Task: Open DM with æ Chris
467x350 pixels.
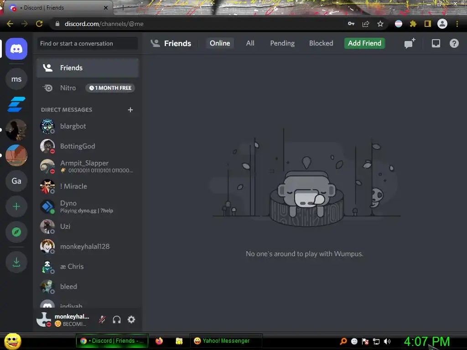Action: [88, 267]
